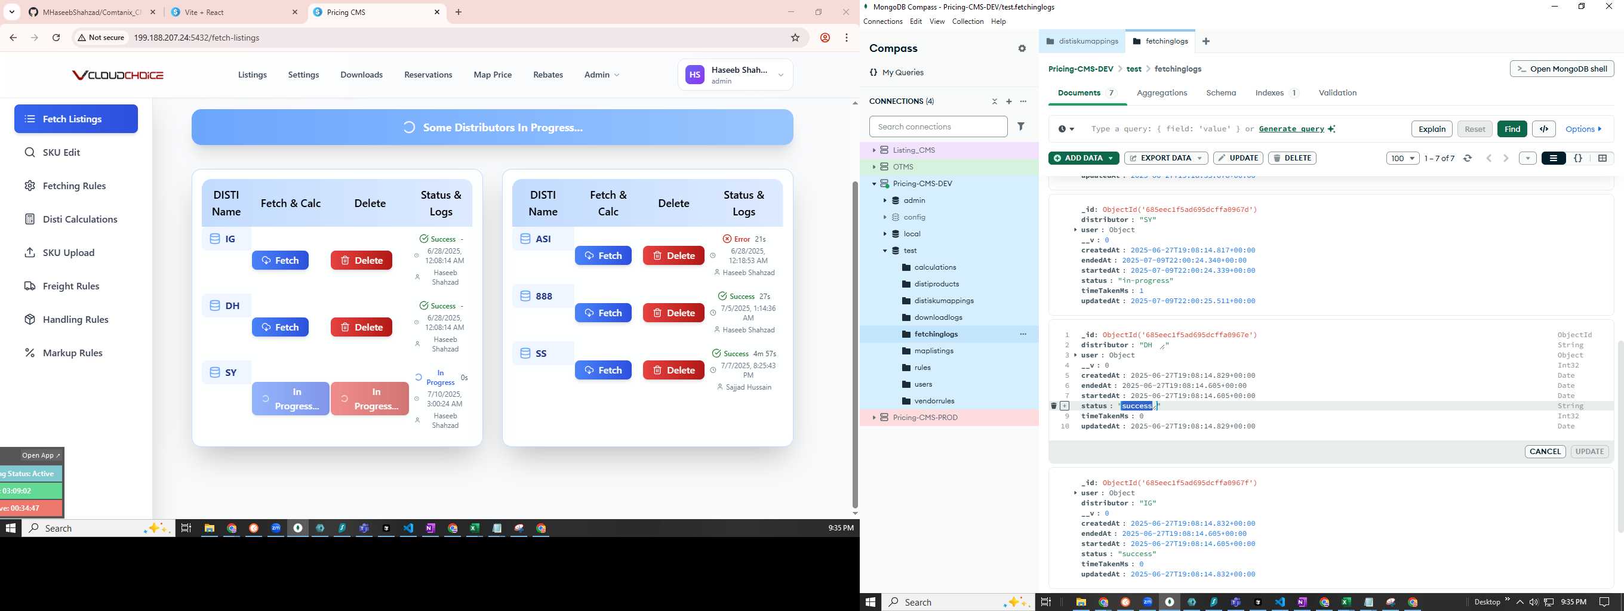Expand the OTMS connection

coord(873,167)
